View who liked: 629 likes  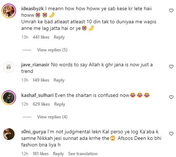pos(41,104)
